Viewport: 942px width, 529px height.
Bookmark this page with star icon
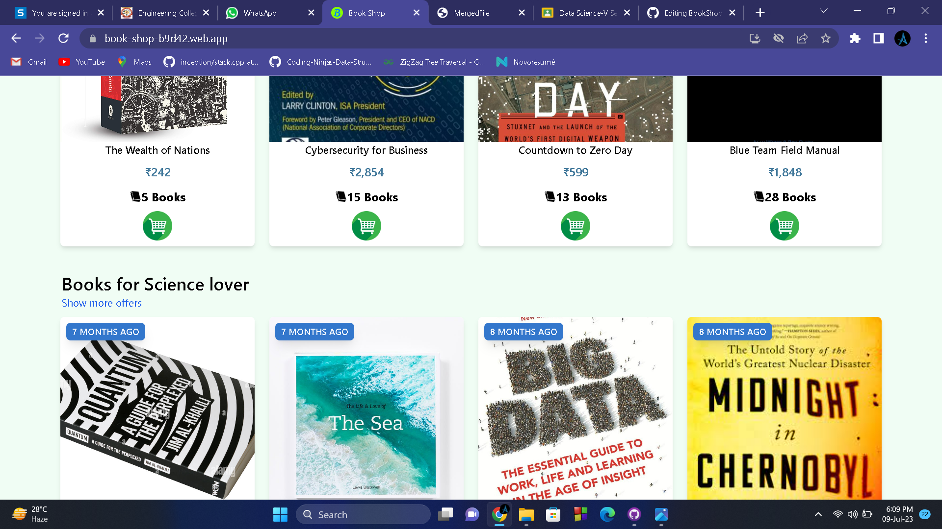pyautogui.click(x=826, y=38)
